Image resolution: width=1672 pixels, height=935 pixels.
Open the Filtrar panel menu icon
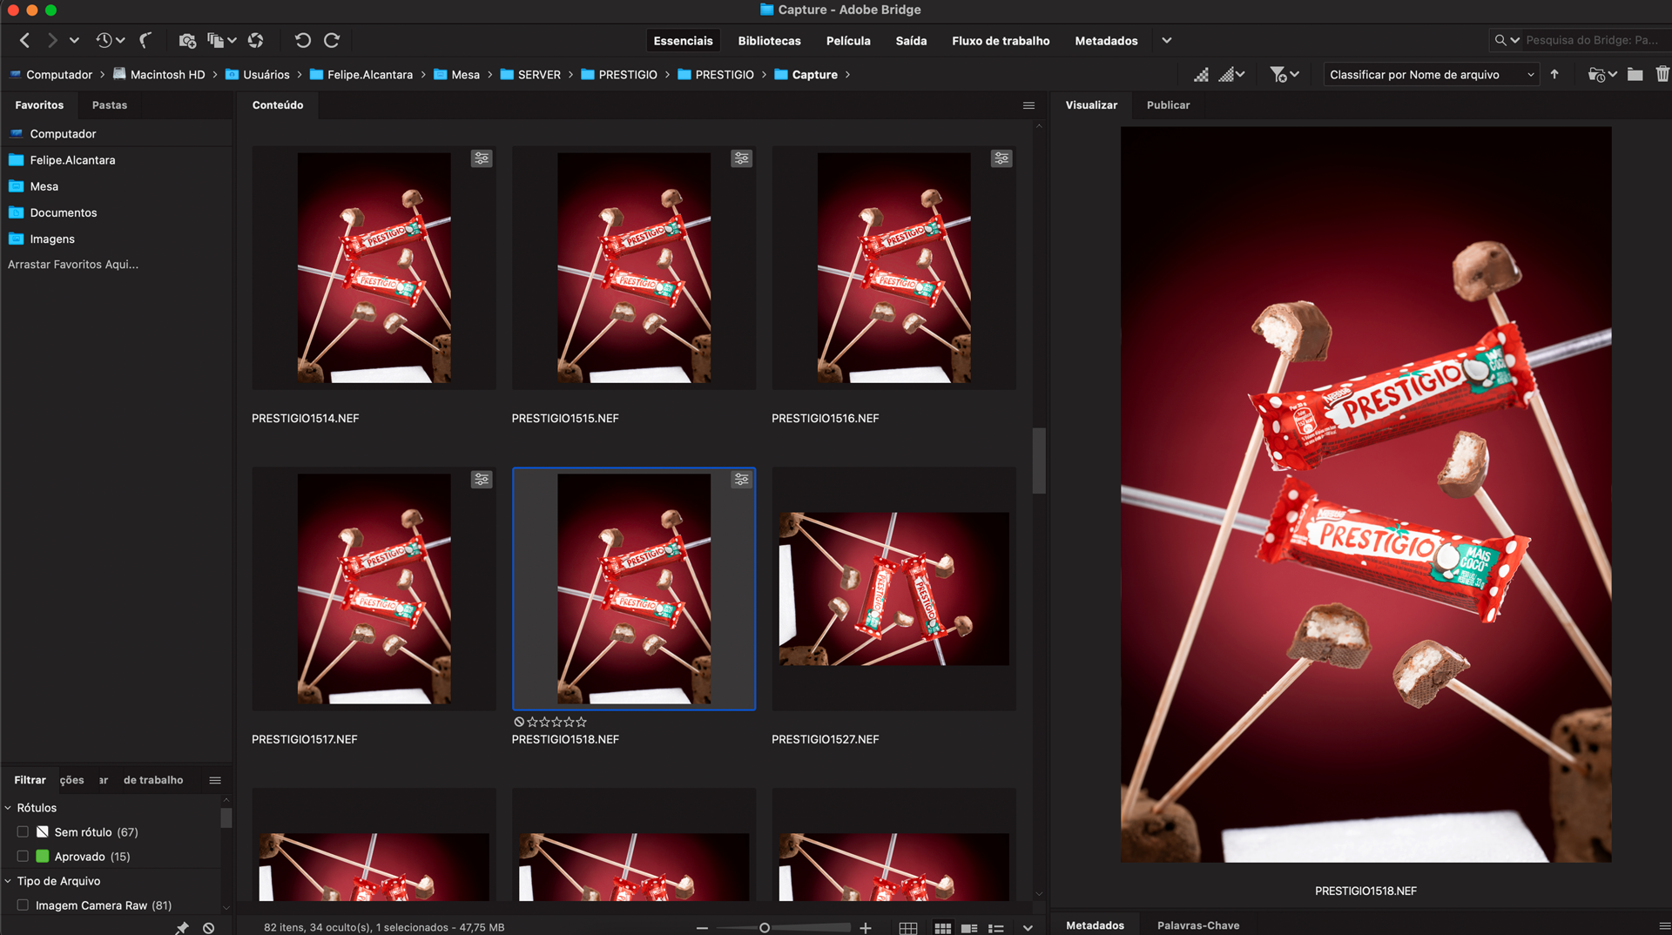click(215, 780)
